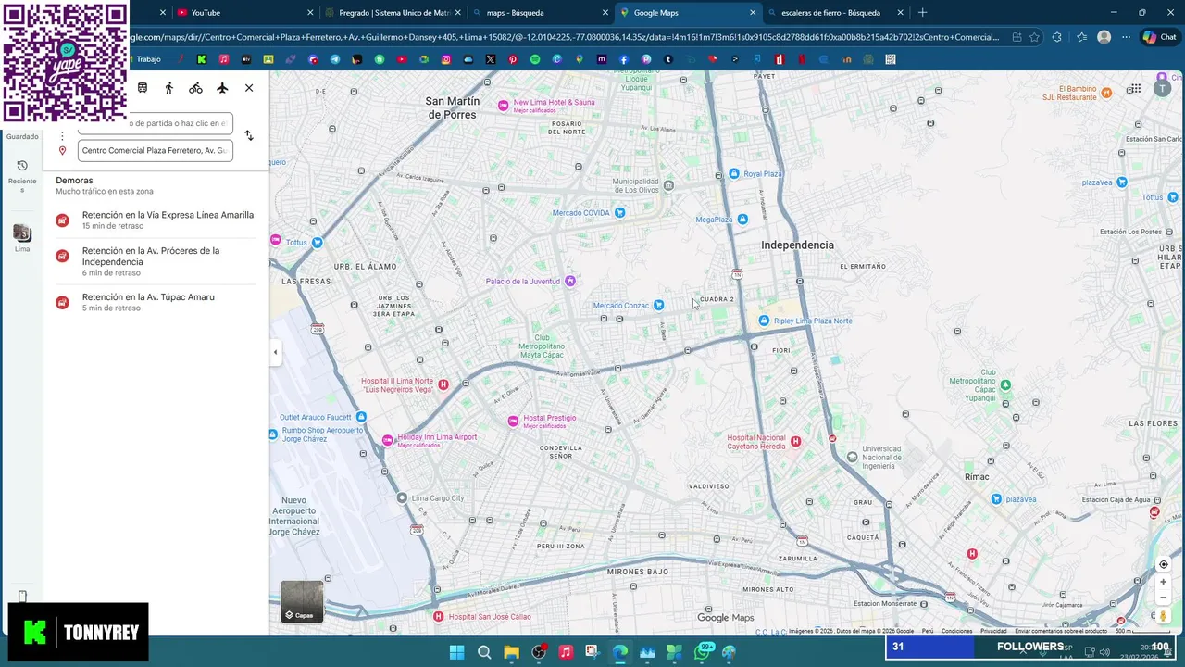Image resolution: width=1185 pixels, height=667 pixels.
Task: Open the Privacidad link
Action: click(x=993, y=631)
